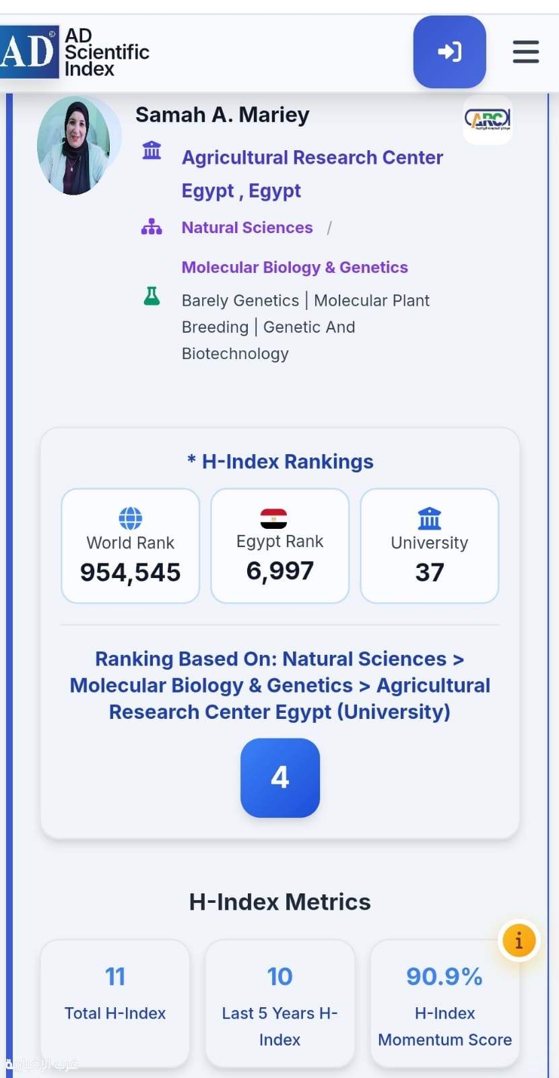Click the orange info icon
Image resolution: width=559 pixels, height=1078 pixels.
pos(519,941)
